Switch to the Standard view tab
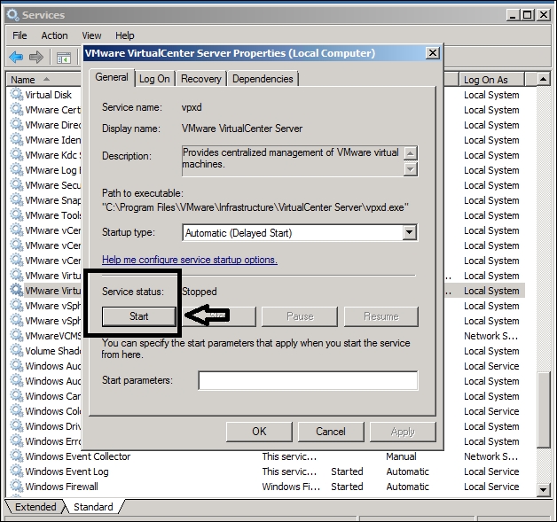557x522 pixels. pyautogui.click(x=93, y=507)
